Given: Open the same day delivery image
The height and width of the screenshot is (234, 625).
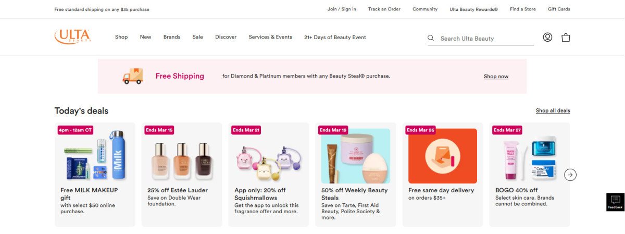Looking at the screenshot, I should [443, 155].
